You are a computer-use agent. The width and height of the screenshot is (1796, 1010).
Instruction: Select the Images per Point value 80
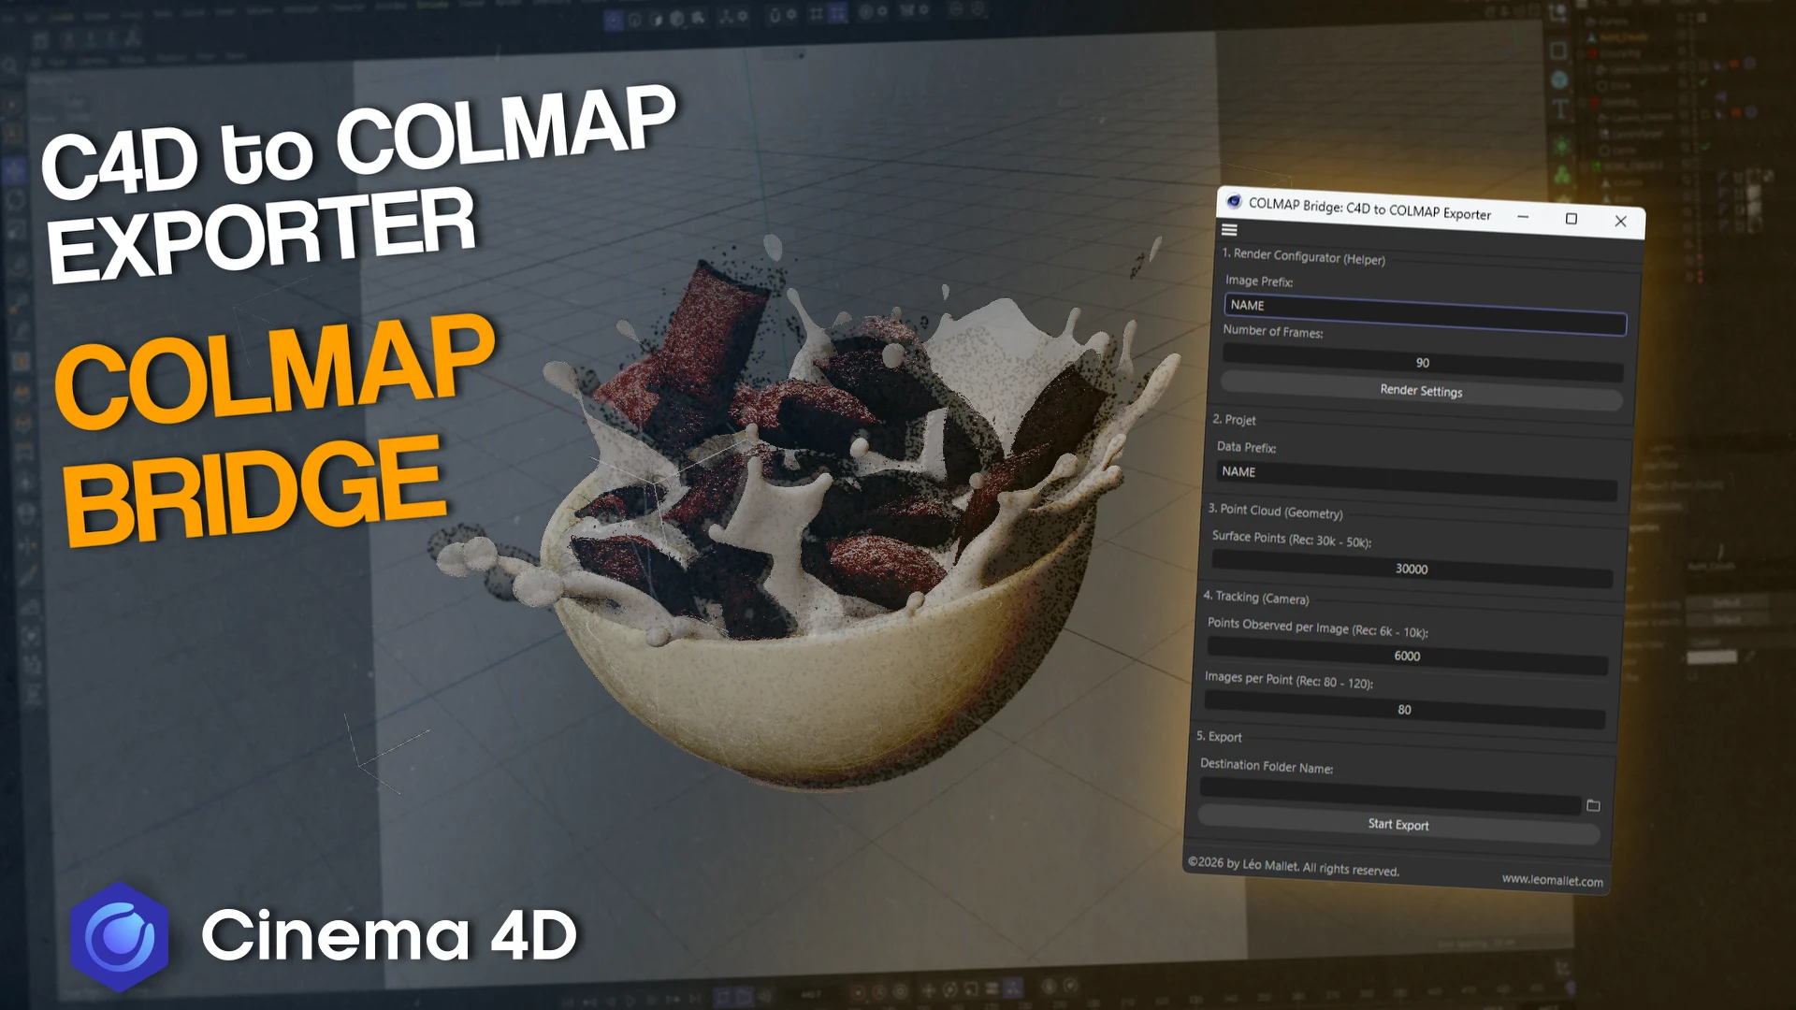(x=1403, y=710)
